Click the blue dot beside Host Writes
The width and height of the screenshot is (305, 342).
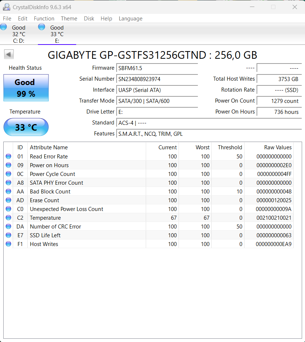point(8,244)
